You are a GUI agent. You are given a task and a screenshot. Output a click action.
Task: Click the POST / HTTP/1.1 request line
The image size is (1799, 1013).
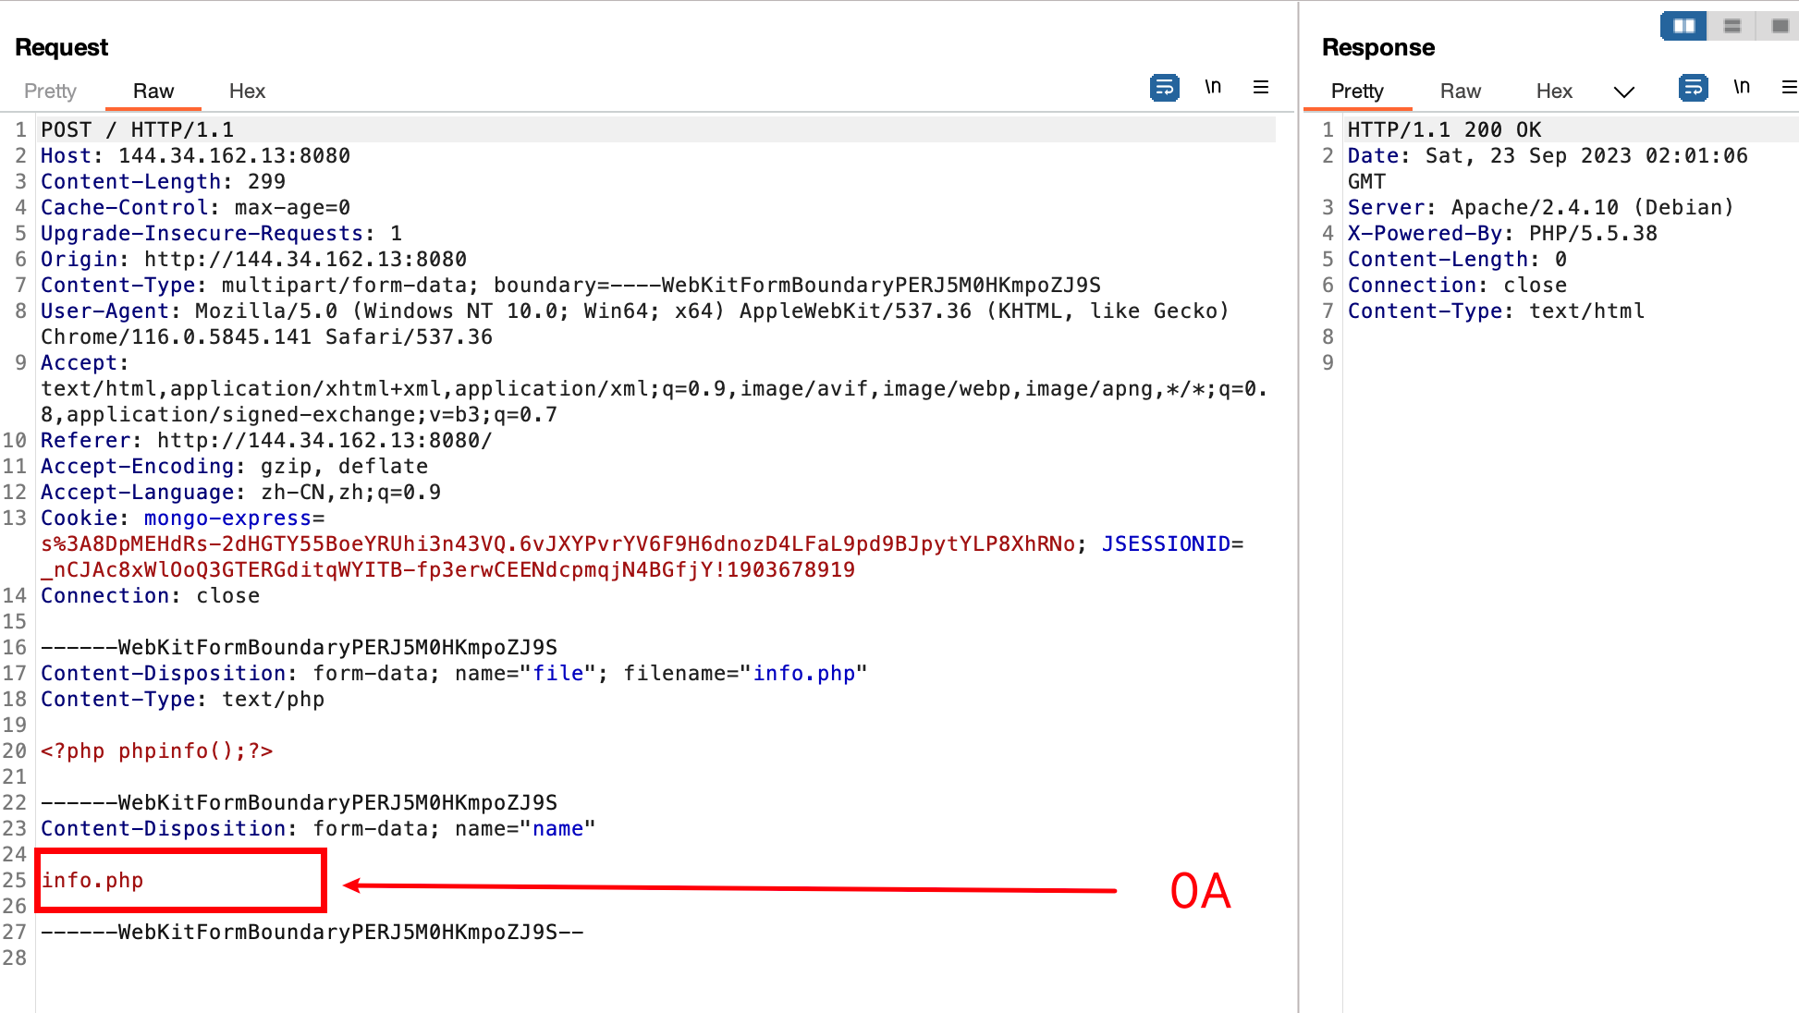[137, 130]
